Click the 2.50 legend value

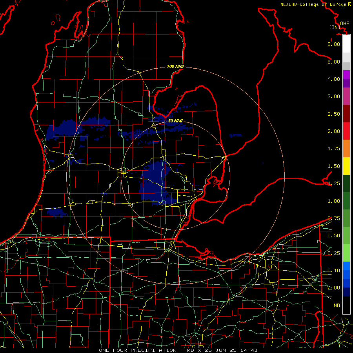334,114
